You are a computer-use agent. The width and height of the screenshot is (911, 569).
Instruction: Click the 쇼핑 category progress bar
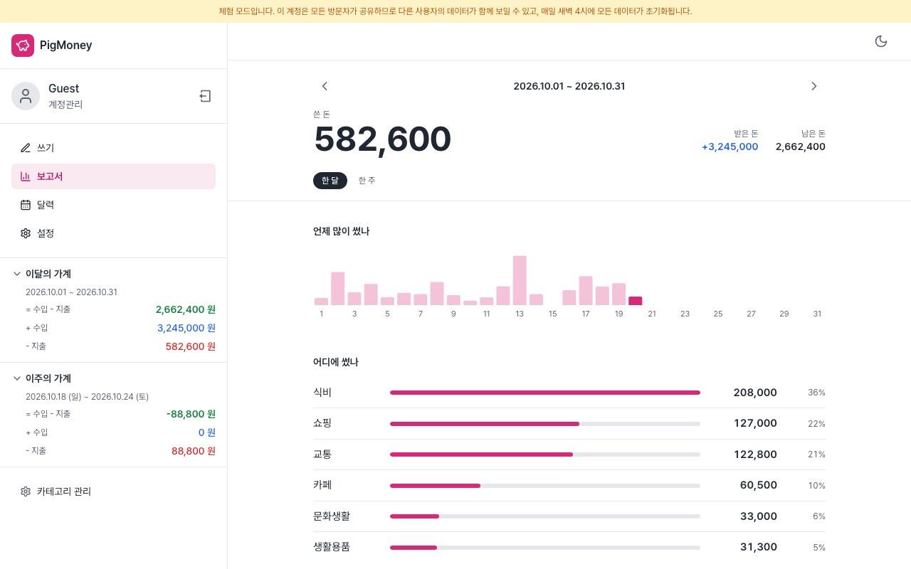(x=545, y=423)
